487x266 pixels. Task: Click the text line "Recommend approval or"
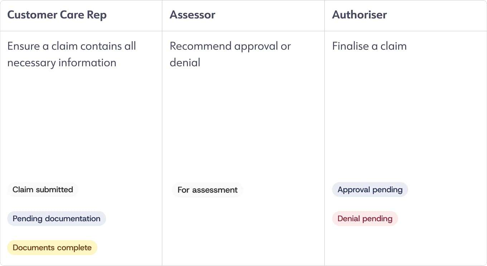(x=230, y=46)
